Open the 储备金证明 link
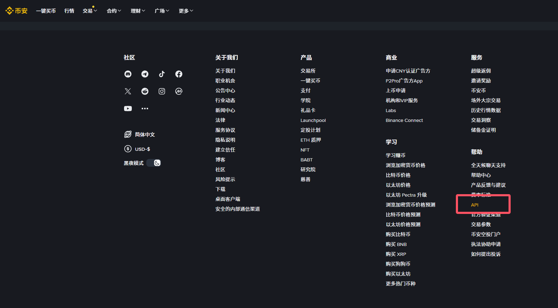The image size is (558, 308). pos(483,130)
